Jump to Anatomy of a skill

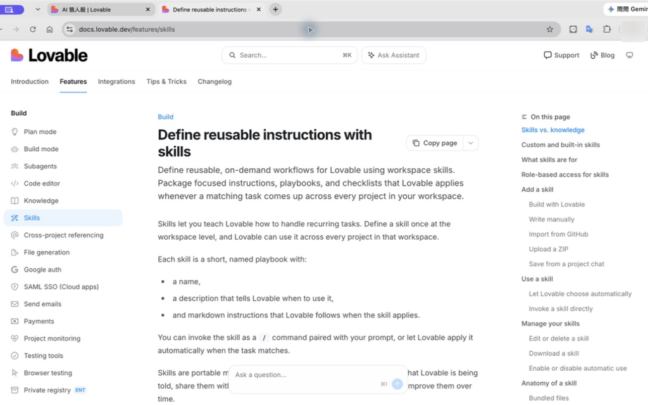point(549,383)
